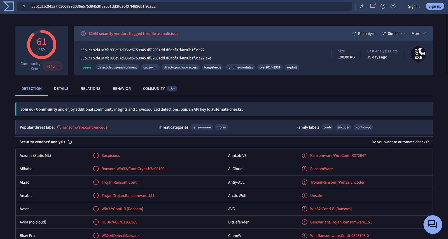Click the EXE file type icon
448x239 pixels.
point(418,54)
